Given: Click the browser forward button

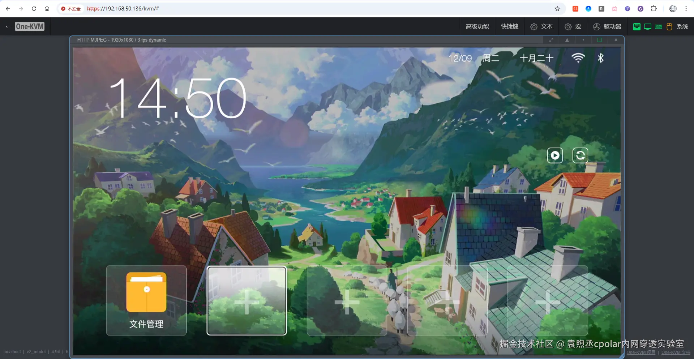Looking at the screenshot, I should click(21, 9).
